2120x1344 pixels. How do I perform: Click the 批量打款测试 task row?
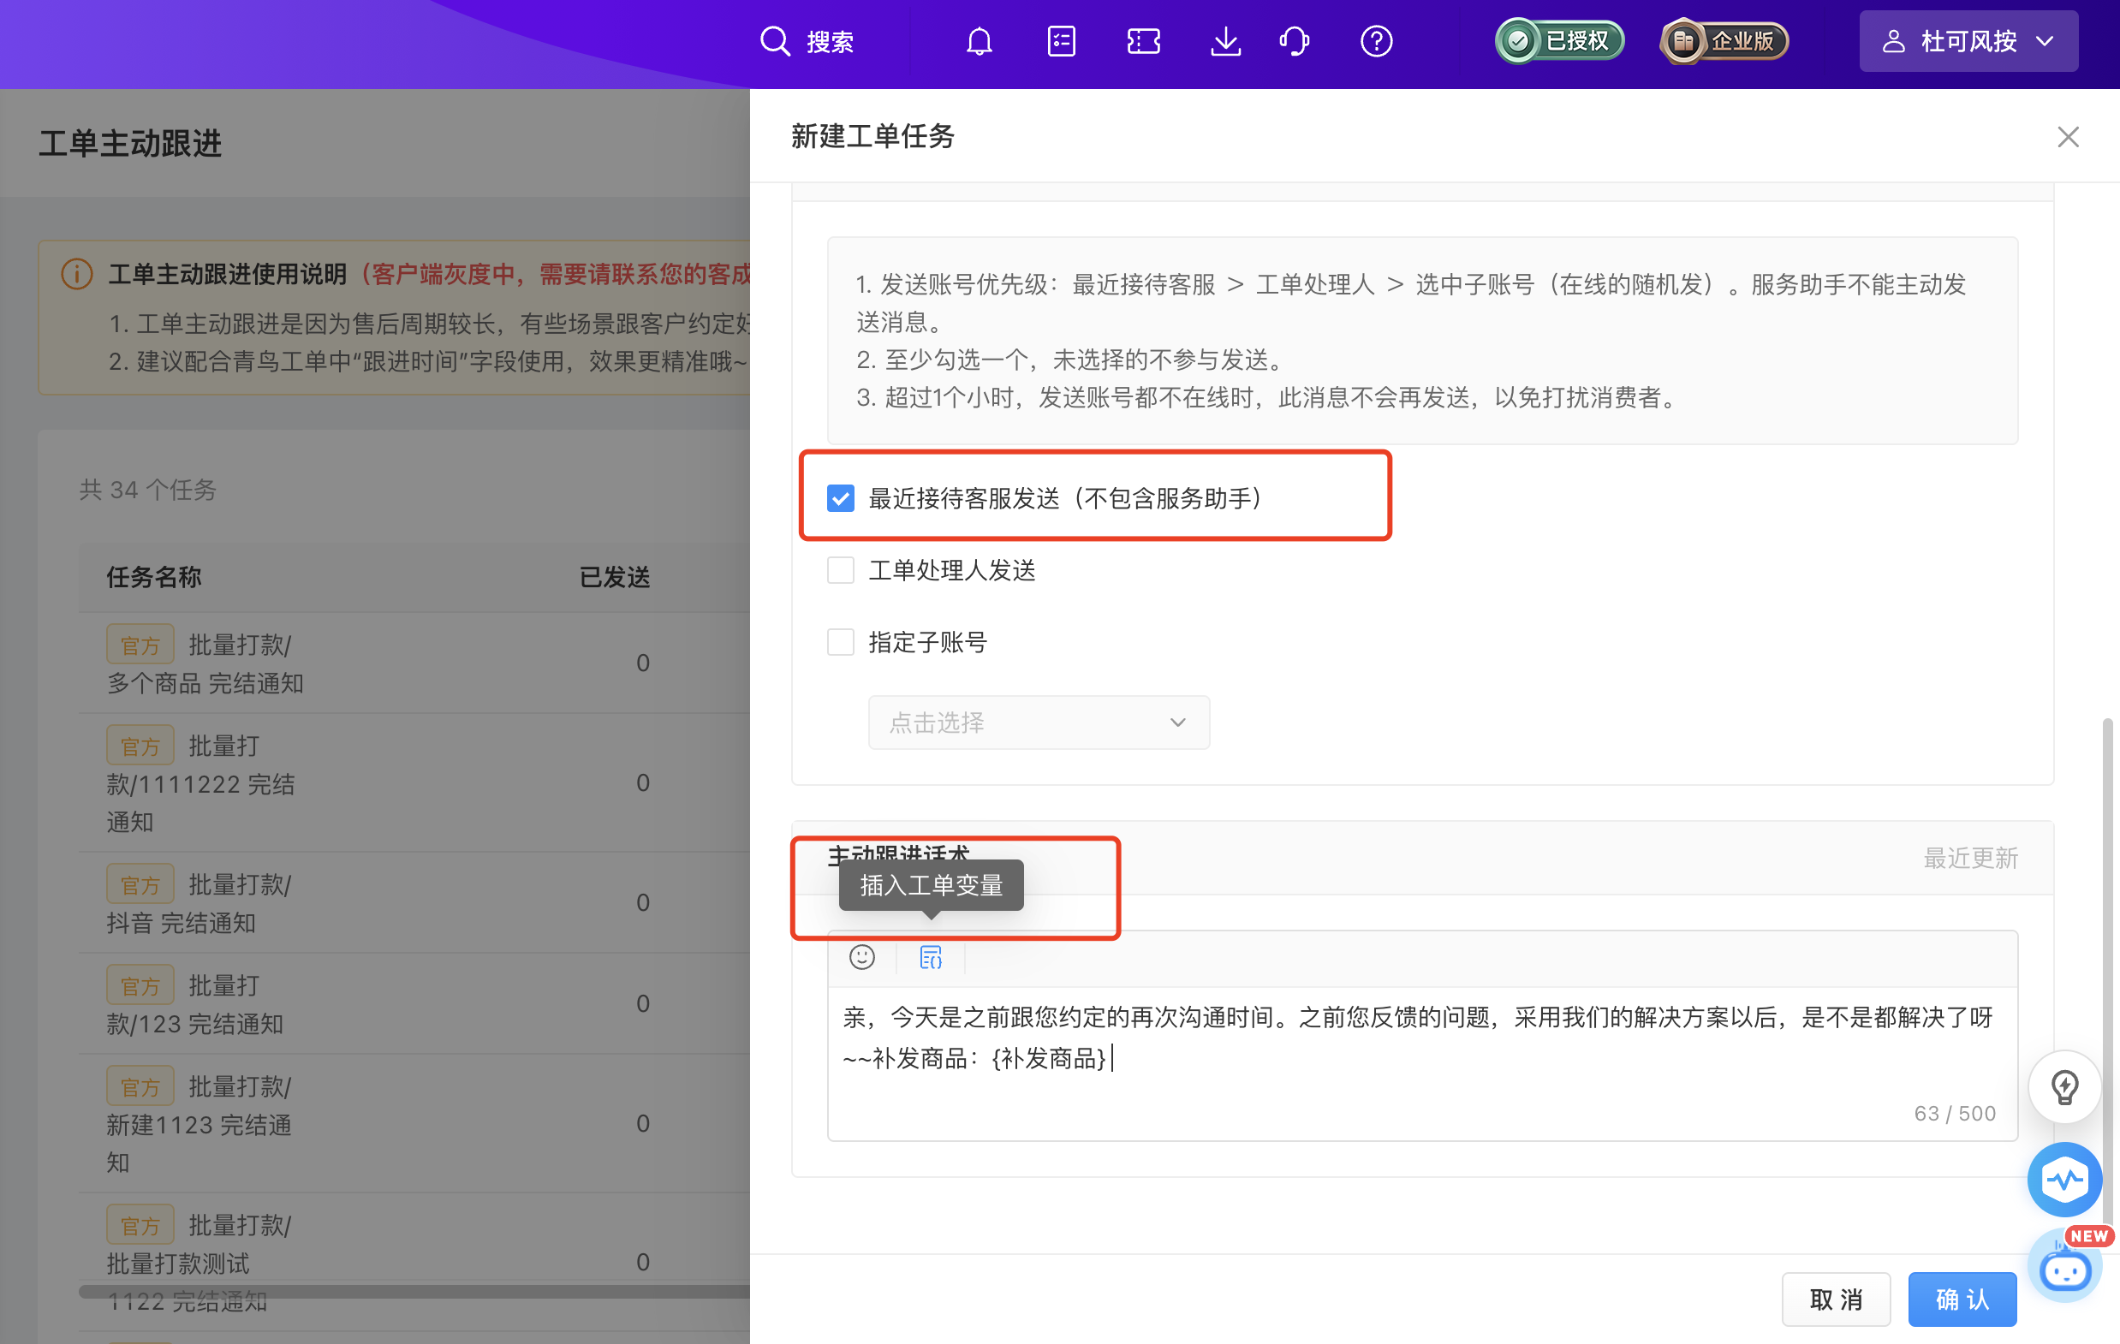pyautogui.click(x=414, y=1261)
